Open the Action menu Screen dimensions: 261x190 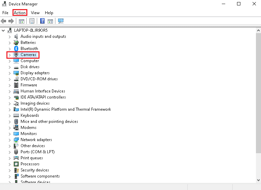point(20,13)
